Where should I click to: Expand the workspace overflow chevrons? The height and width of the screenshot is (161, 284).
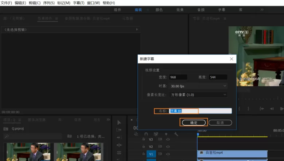click(262, 9)
